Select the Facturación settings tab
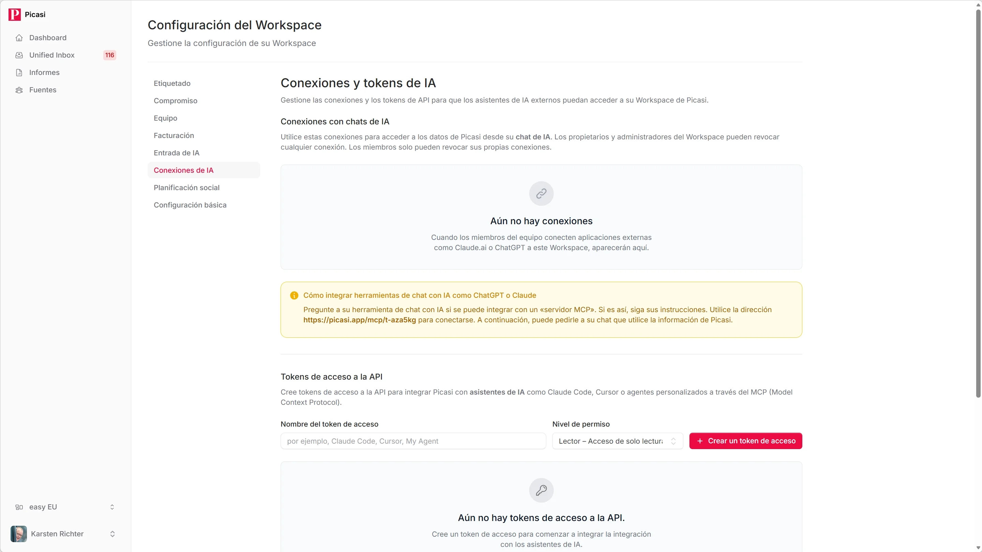The image size is (982, 552). 204,136
